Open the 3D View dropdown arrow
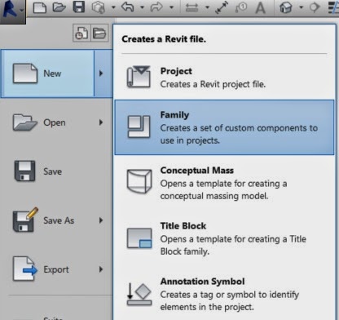Image resolution: width=339 pixels, height=320 pixels. tap(301, 7)
